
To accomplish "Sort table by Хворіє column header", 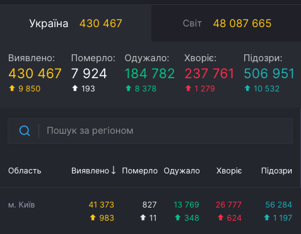I will 229,171.
